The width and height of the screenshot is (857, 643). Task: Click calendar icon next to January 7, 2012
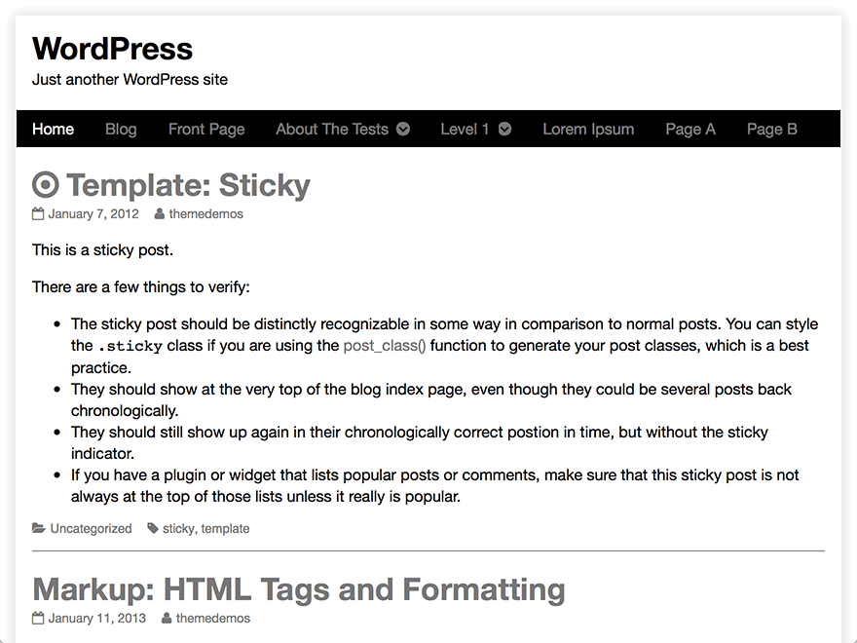[38, 213]
